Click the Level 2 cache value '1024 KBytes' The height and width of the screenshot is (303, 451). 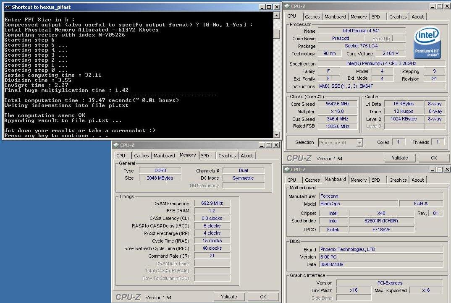[404, 119]
